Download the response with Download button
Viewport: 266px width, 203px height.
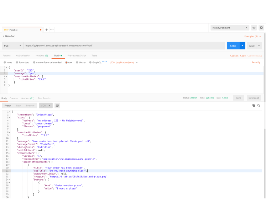pyautogui.click(x=254, y=98)
